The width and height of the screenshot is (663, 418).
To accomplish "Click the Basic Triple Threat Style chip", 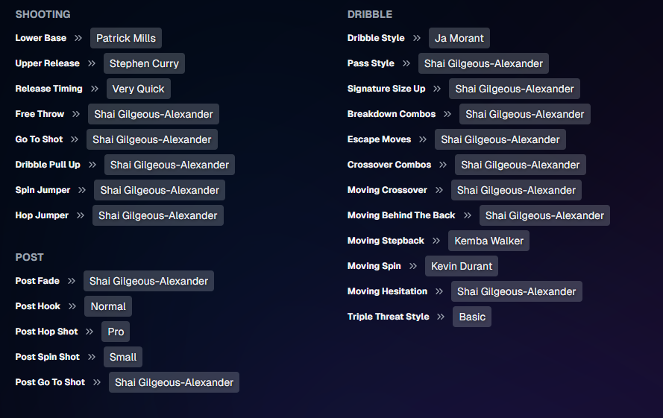I will click(x=472, y=317).
